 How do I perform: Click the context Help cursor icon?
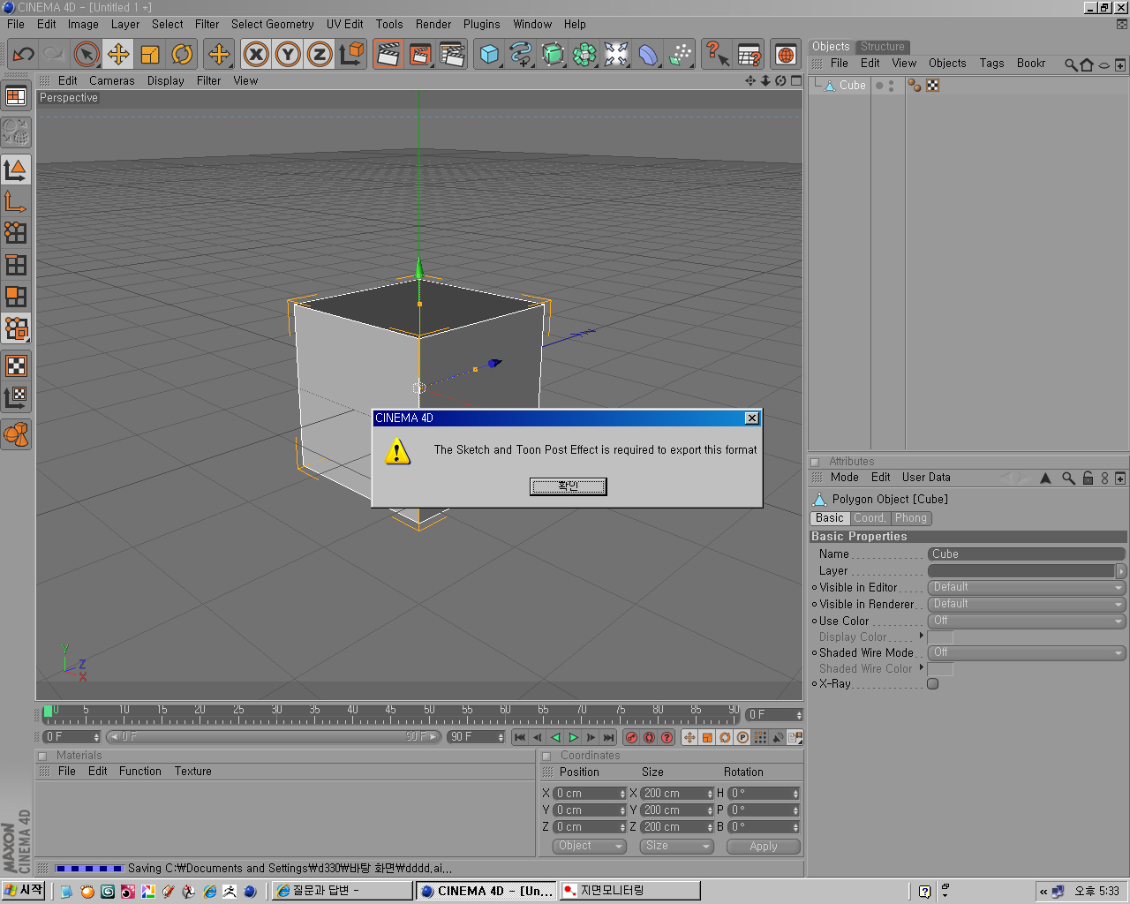[x=717, y=54]
